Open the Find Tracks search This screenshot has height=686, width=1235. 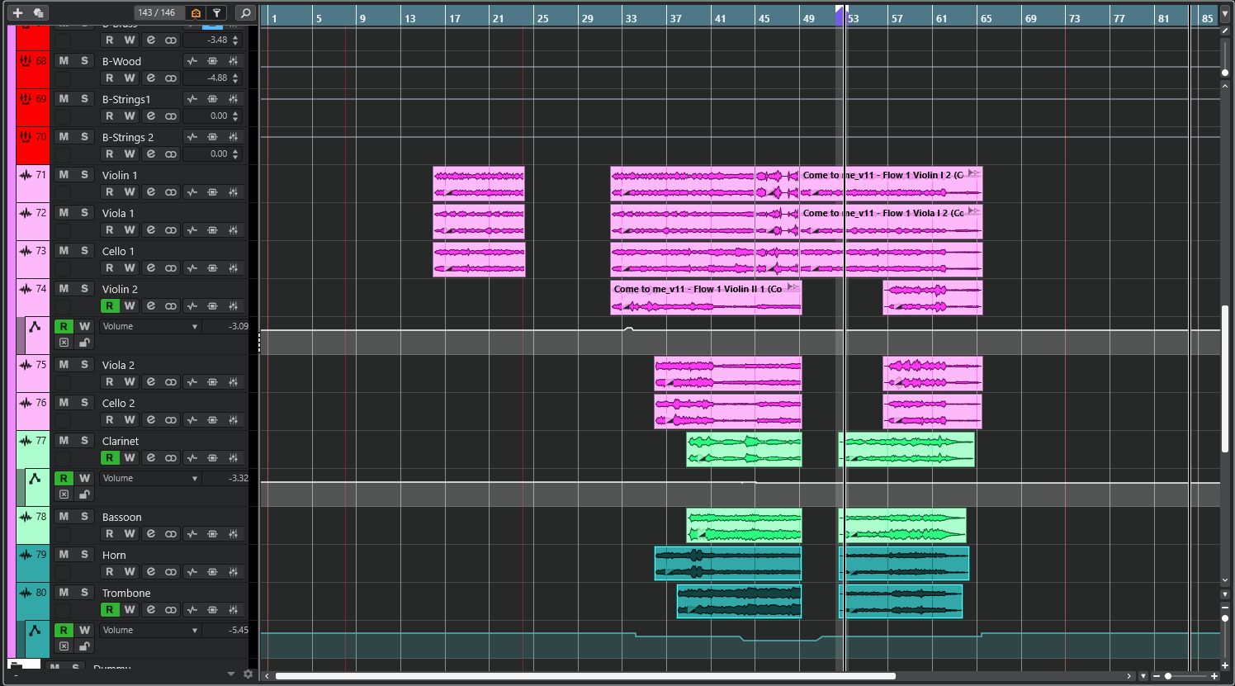[x=245, y=12]
